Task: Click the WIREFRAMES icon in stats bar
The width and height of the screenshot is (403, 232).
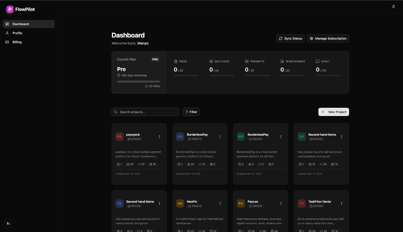Action: 281,61
